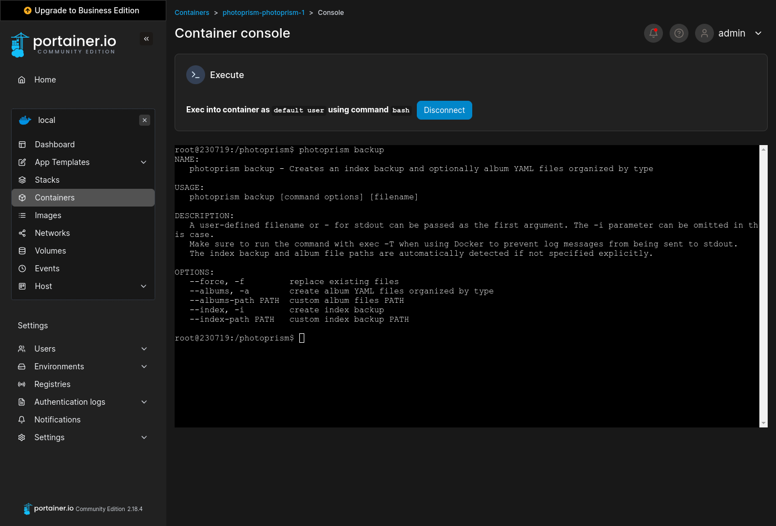The width and height of the screenshot is (776, 526).
Task: Select the Images sidebar icon
Action: click(48, 215)
